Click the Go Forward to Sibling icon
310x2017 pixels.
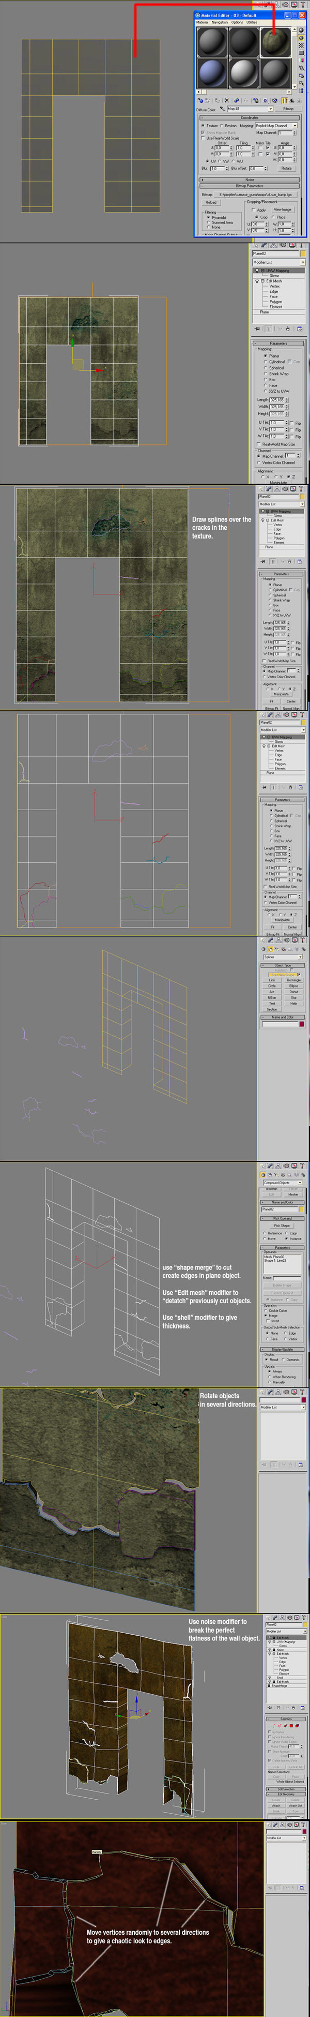tap(299, 100)
